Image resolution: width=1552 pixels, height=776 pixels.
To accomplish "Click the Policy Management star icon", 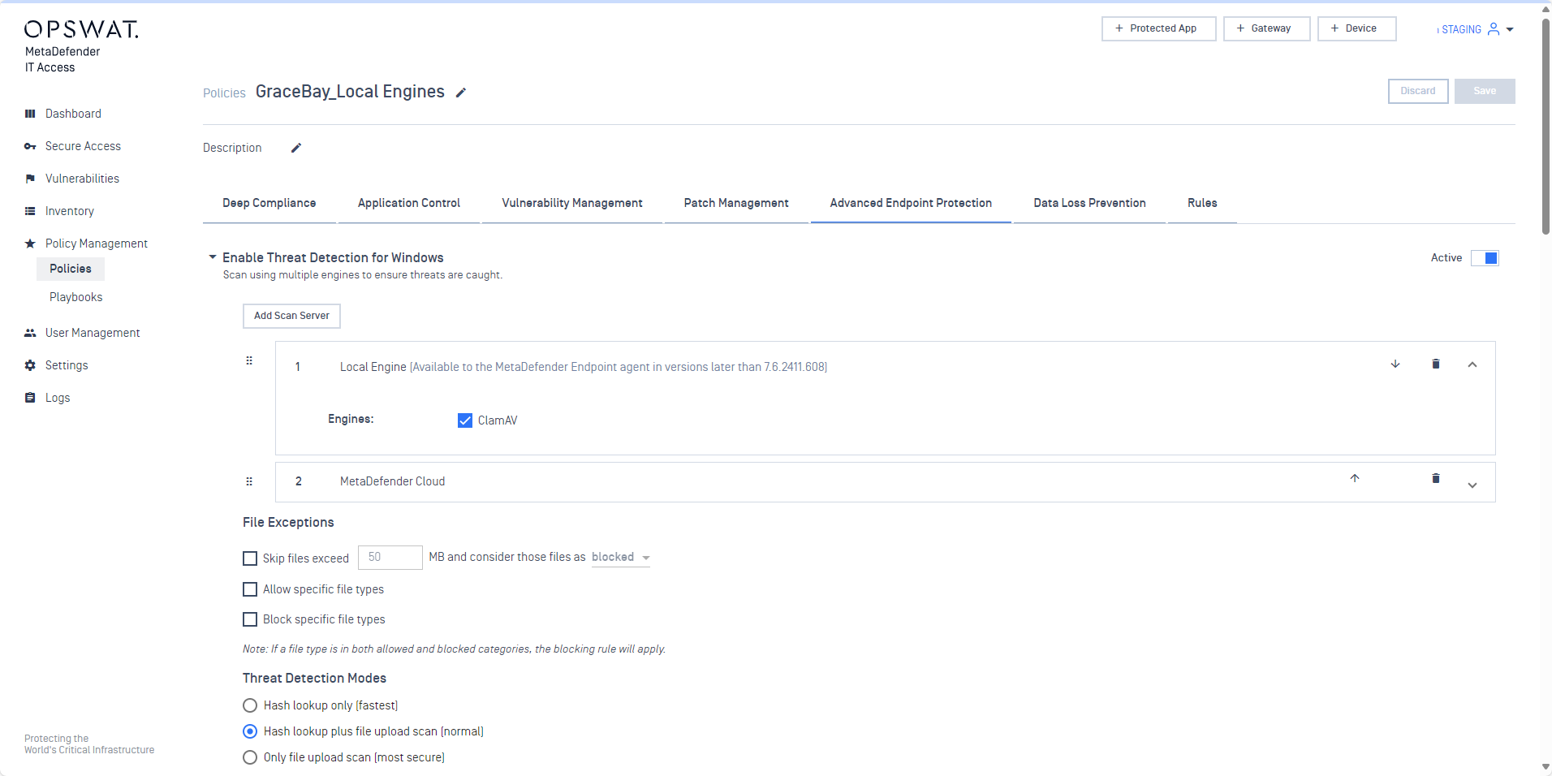I will pyautogui.click(x=30, y=244).
